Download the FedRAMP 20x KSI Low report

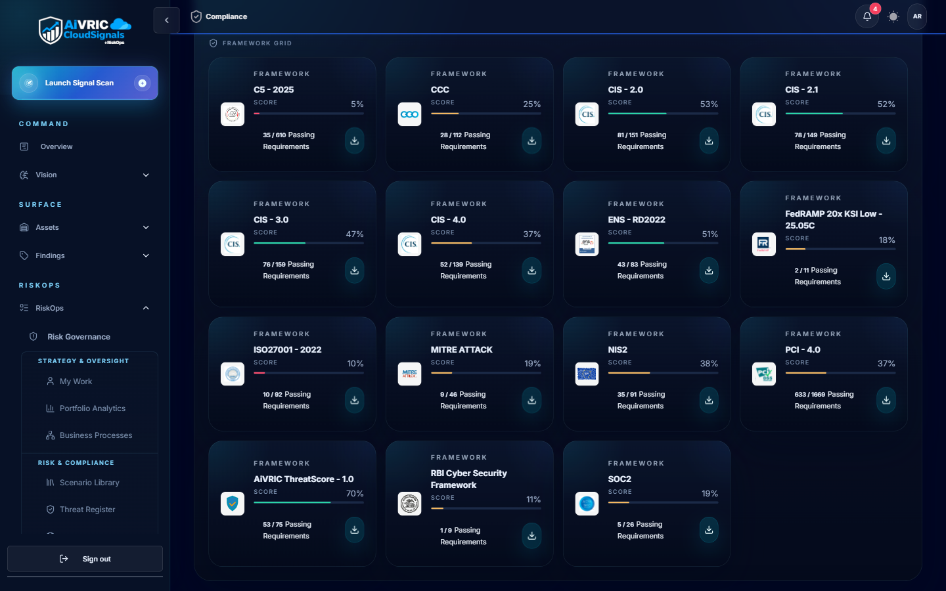886,276
